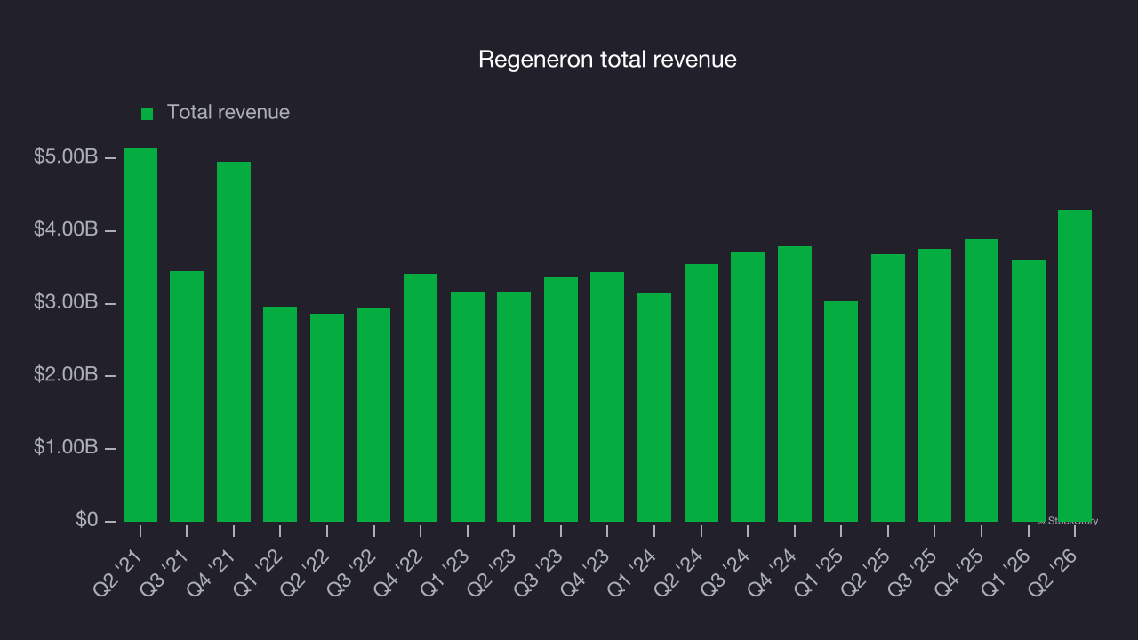The height and width of the screenshot is (640, 1138).
Task: Click the $2.00B y-axis label
Action: pyautogui.click(x=66, y=375)
